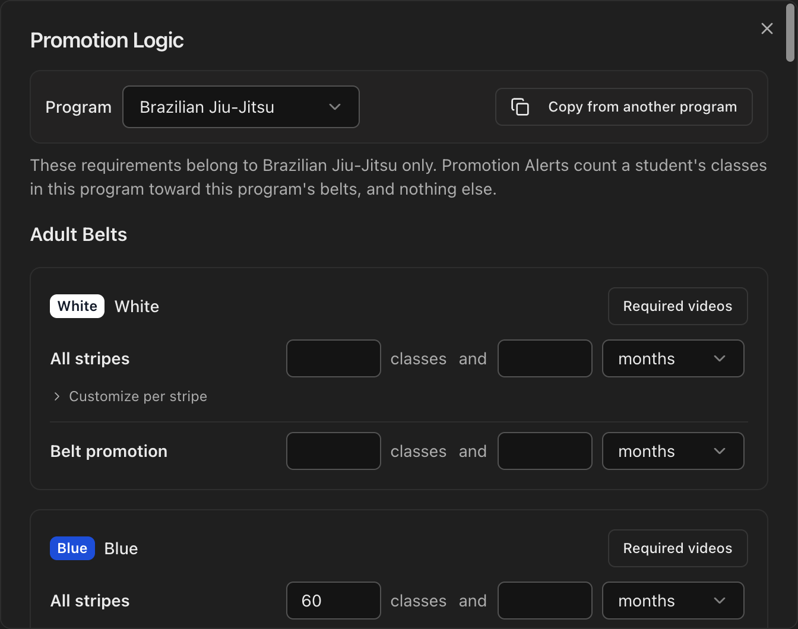Image resolution: width=798 pixels, height=629 pixels.
Task: Focus White All stripes duration input
Action: [x=545, y=358]
